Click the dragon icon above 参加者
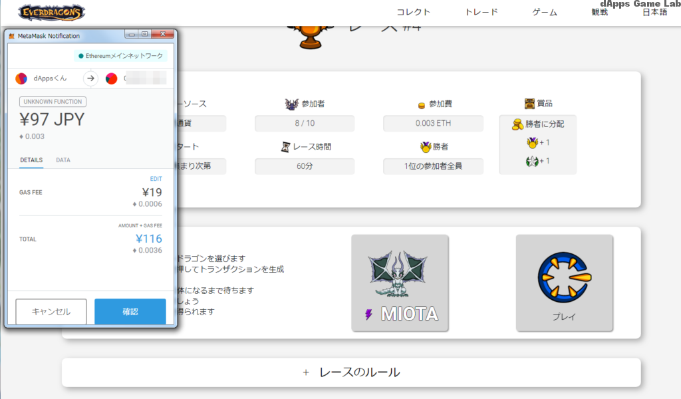The image size is (681, 399). [x=291, y=105]
